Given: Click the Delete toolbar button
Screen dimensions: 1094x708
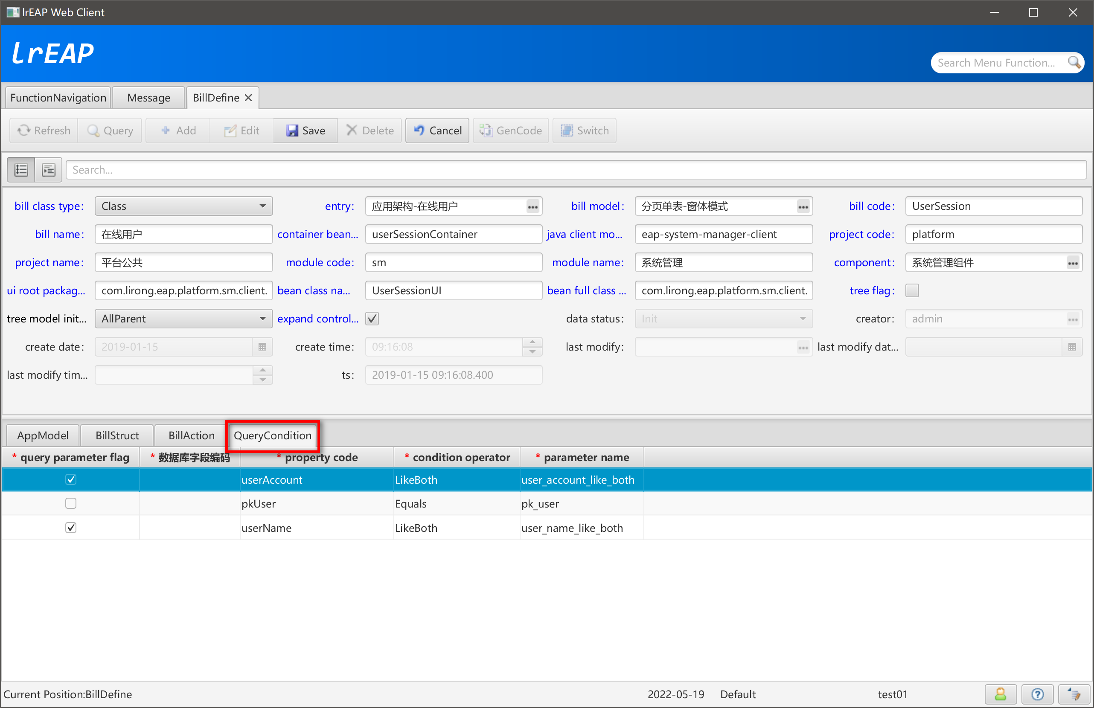Looking at the screenshot, I should coord(369,131).
